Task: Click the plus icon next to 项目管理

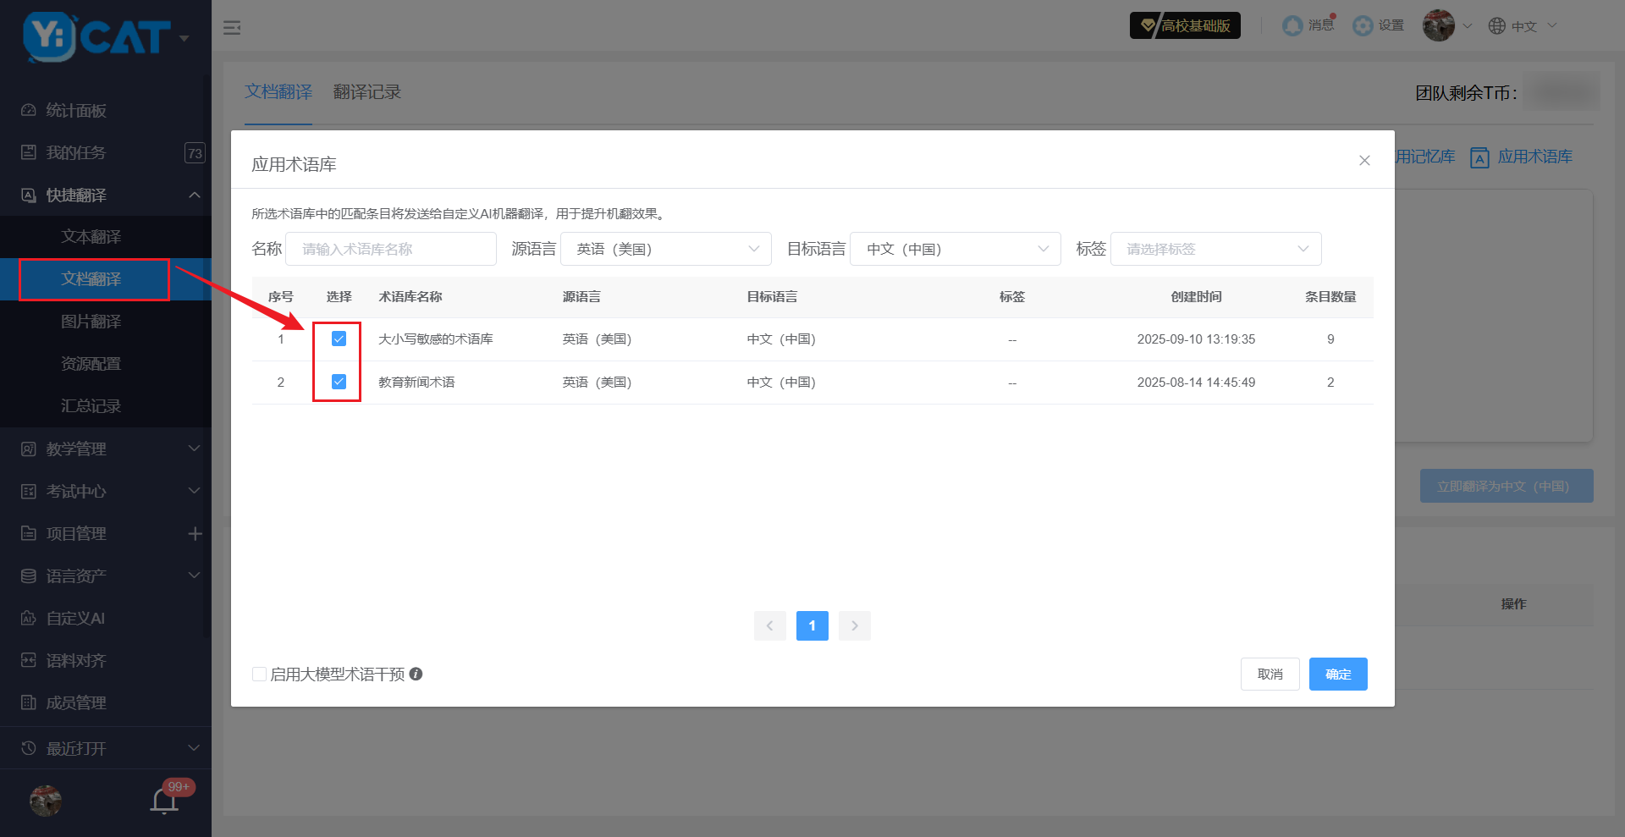Action: click(195, 533)
